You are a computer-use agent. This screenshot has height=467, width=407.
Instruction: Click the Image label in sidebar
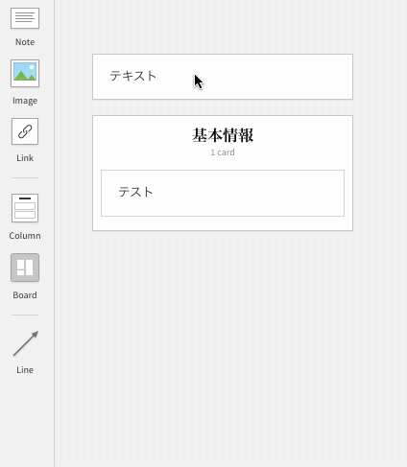(25, 101)
